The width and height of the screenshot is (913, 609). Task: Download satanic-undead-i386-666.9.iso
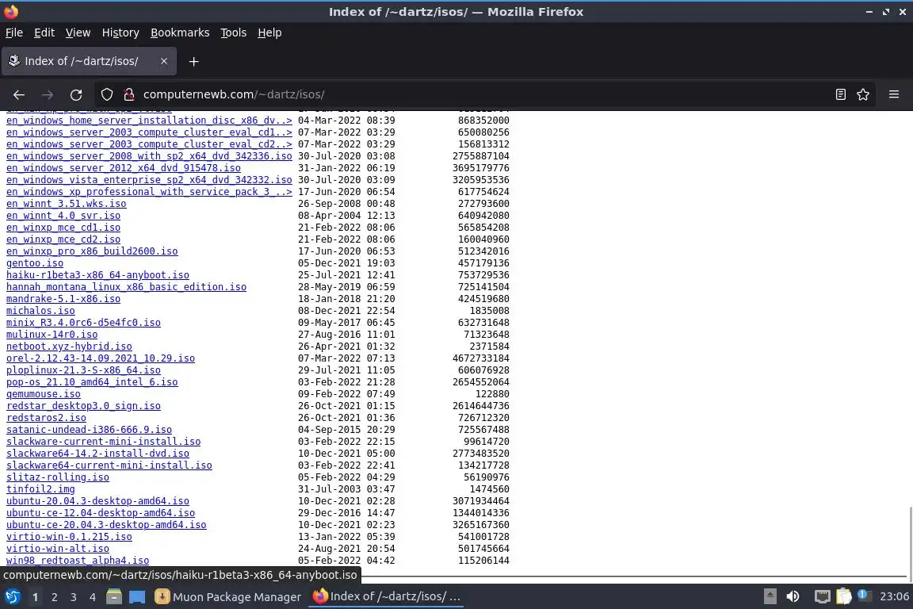pos(89,430)
